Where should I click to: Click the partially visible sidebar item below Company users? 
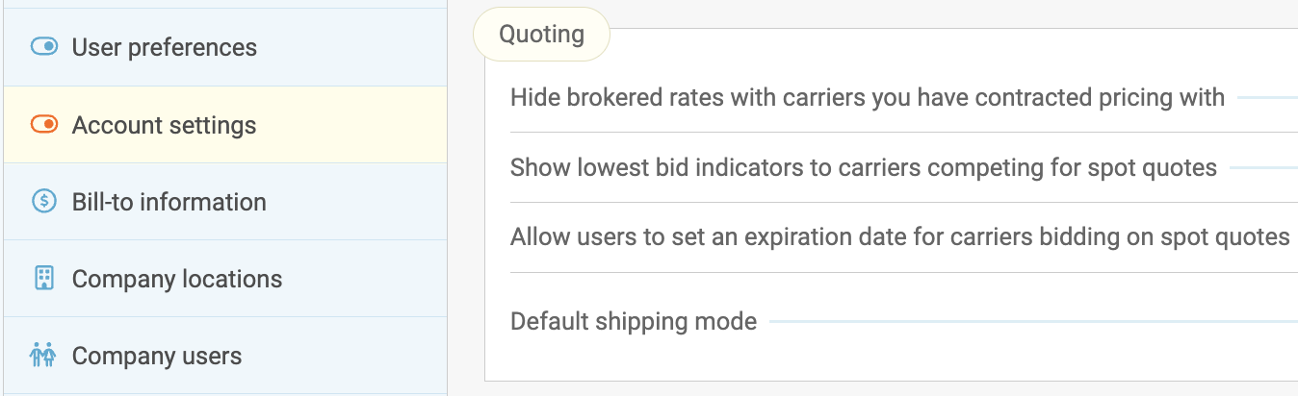click(225, 393)
